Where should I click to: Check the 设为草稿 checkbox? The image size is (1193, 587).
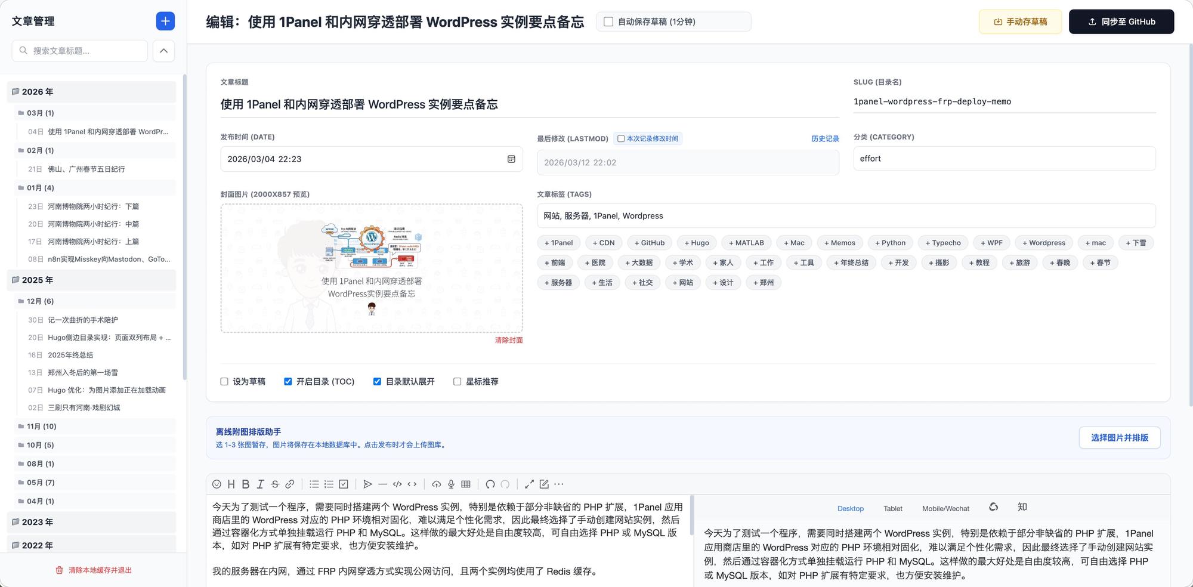(224, 382)
